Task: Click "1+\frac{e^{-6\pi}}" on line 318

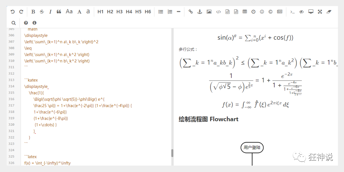Action: 50,112
